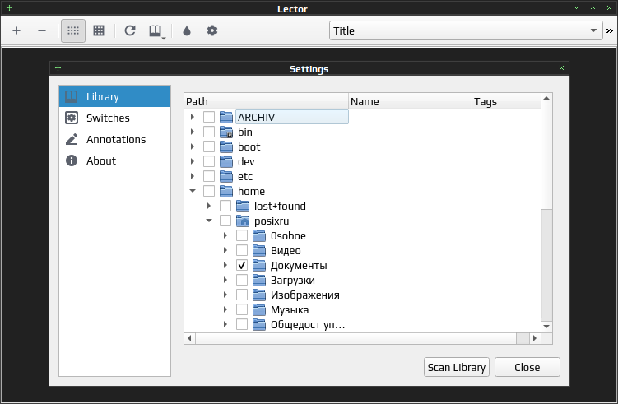Click the Scan Library button
The width and height of the screenshot is (618, 404).
click(x=457, y=367)
